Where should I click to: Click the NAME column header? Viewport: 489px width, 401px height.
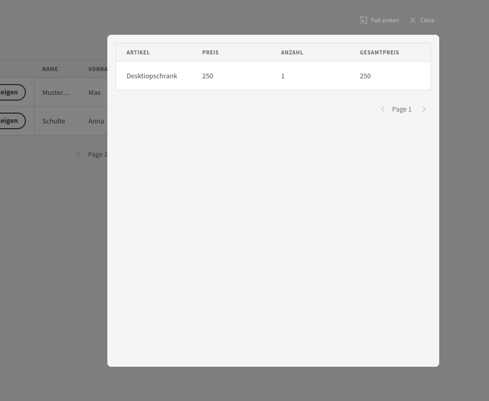point(50,69)
